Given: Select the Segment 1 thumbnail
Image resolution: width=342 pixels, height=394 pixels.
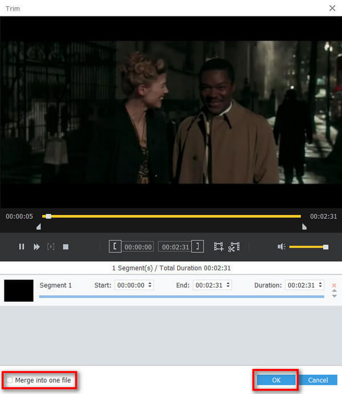Looking at the screenshot, I should pyautogui.click(x=19, y=290).
